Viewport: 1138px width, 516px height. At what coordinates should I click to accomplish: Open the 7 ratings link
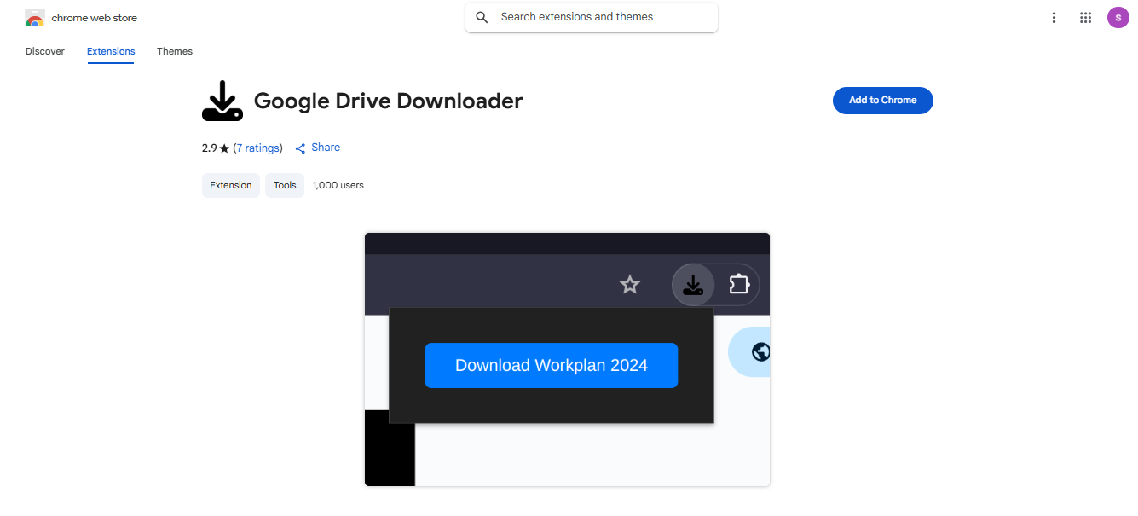(258, 147)
